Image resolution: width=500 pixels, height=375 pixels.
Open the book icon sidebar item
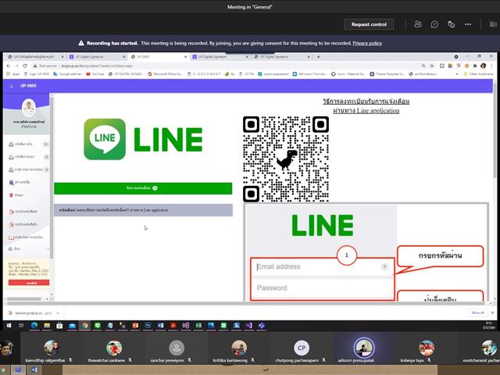pyautogui.click(x=26, y=237)
